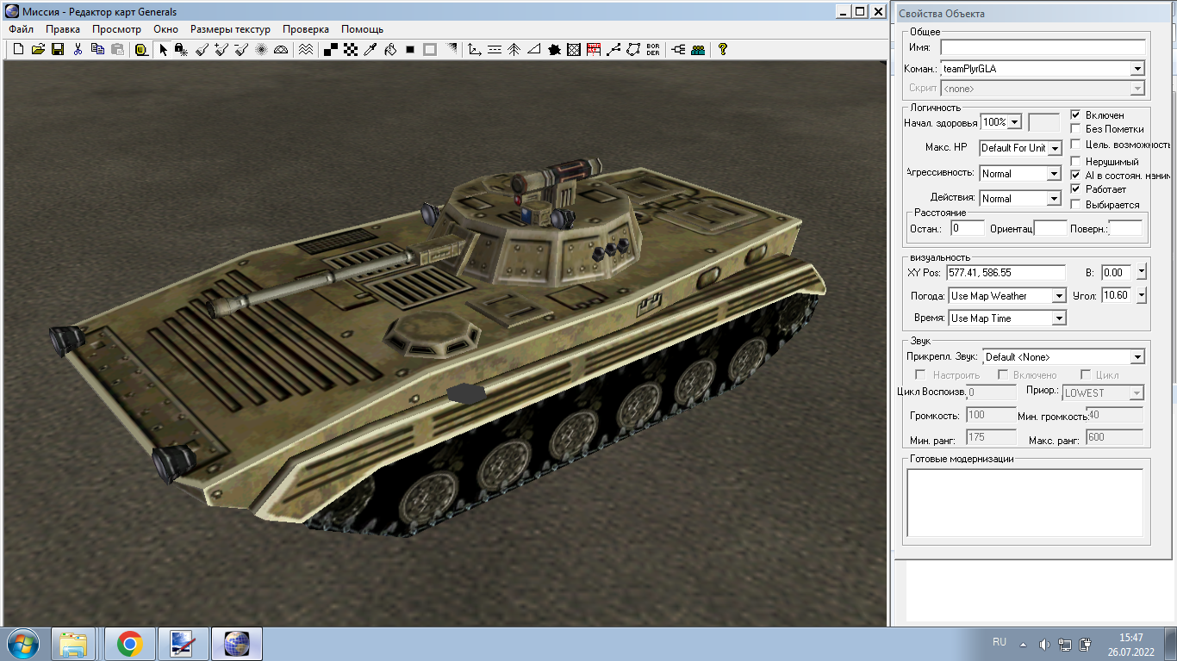Select the tape measure ruler tool
Viewport: 1177px width, 661px height.
click(142, 49)
